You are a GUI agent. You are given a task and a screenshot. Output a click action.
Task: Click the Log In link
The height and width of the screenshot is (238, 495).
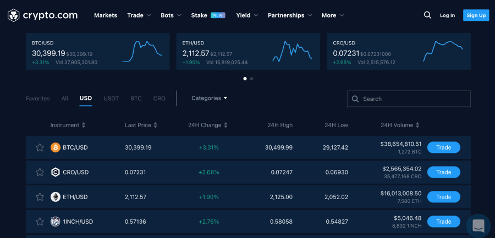(x=447, y=15)
